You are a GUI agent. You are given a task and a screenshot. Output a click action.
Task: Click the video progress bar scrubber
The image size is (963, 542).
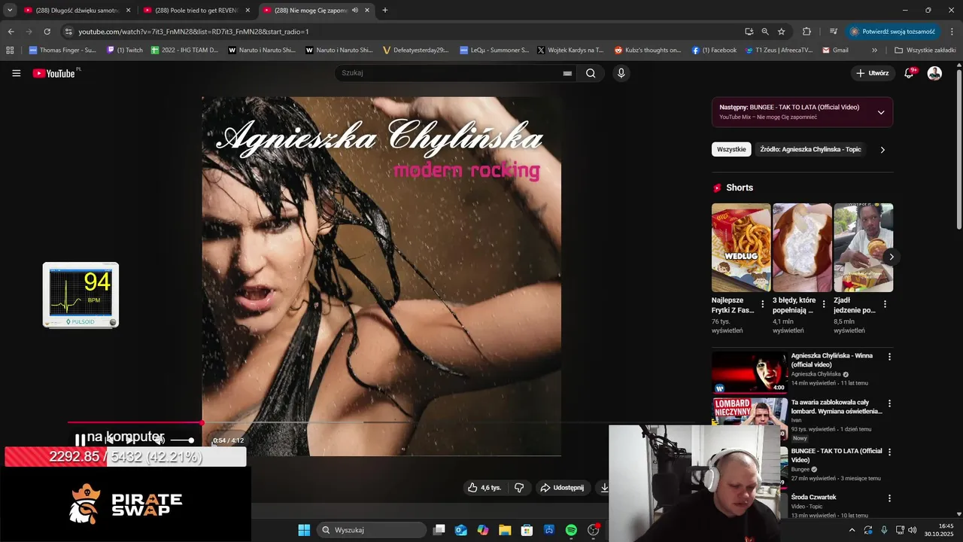[x=202, y=422]
